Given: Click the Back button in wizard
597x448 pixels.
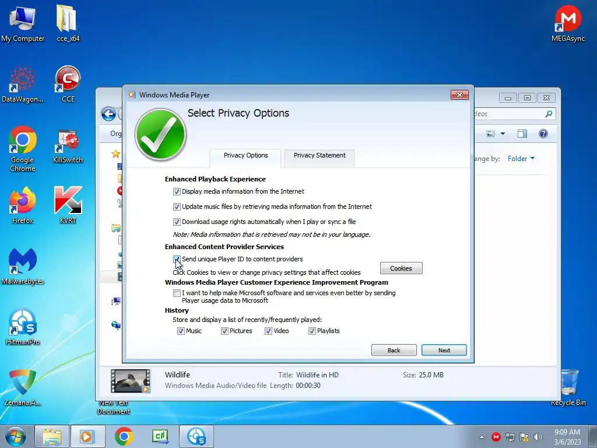Looking at the screenshot, I should 394,350.
